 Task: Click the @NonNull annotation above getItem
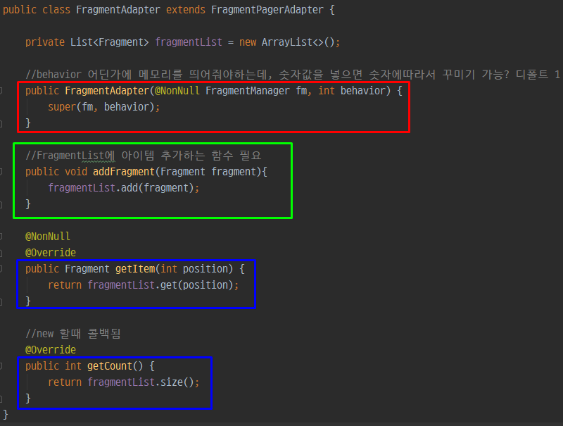click(x=48, y=237)
